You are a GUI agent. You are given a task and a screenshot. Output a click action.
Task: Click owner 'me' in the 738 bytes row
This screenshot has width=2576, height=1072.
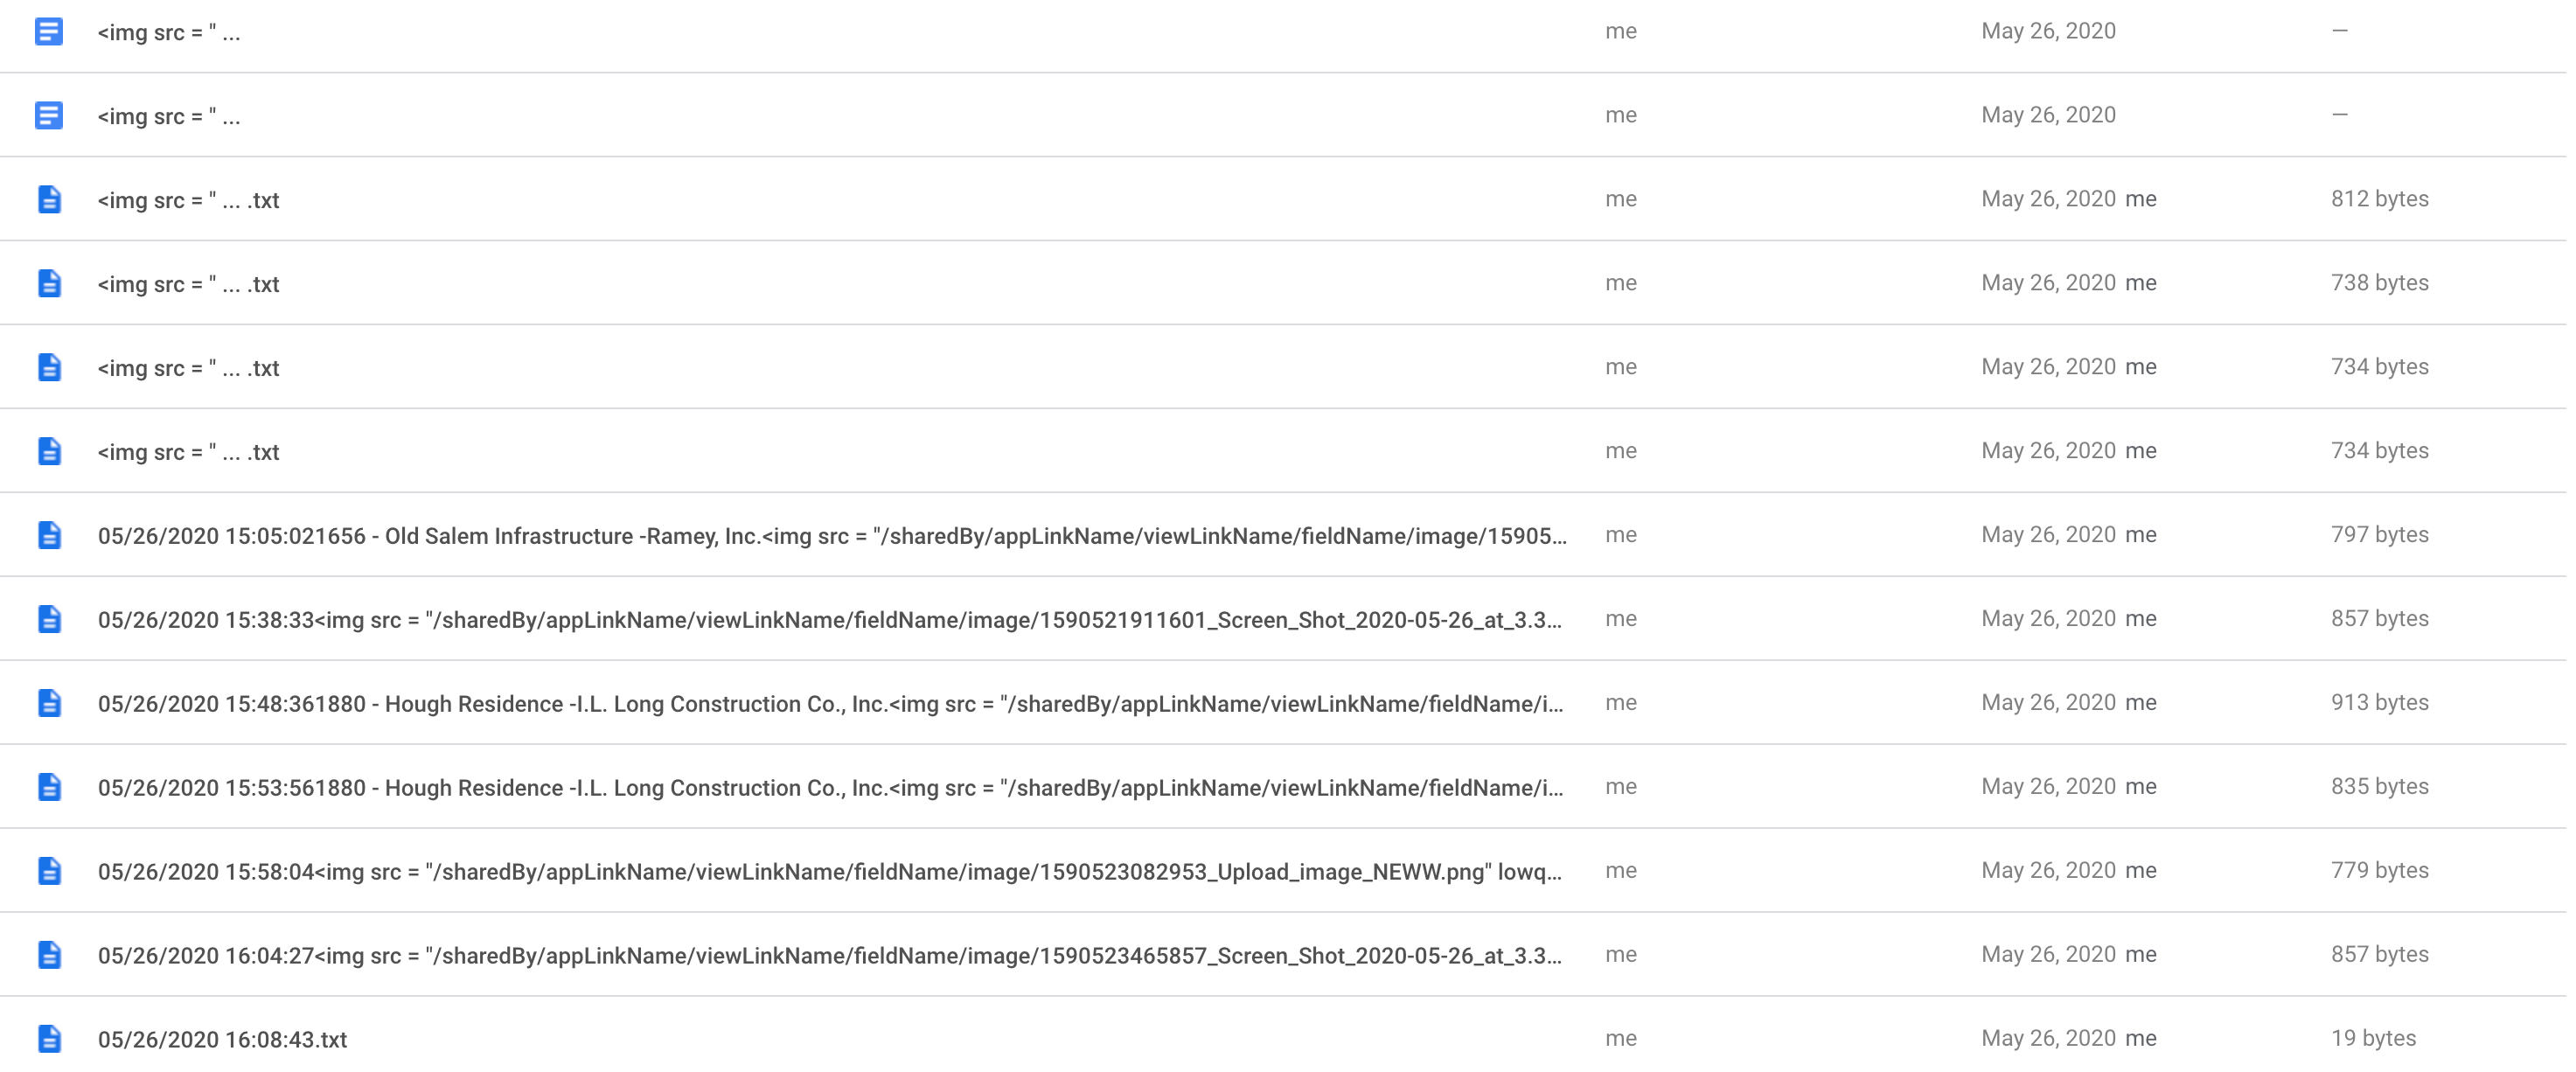1621,283
